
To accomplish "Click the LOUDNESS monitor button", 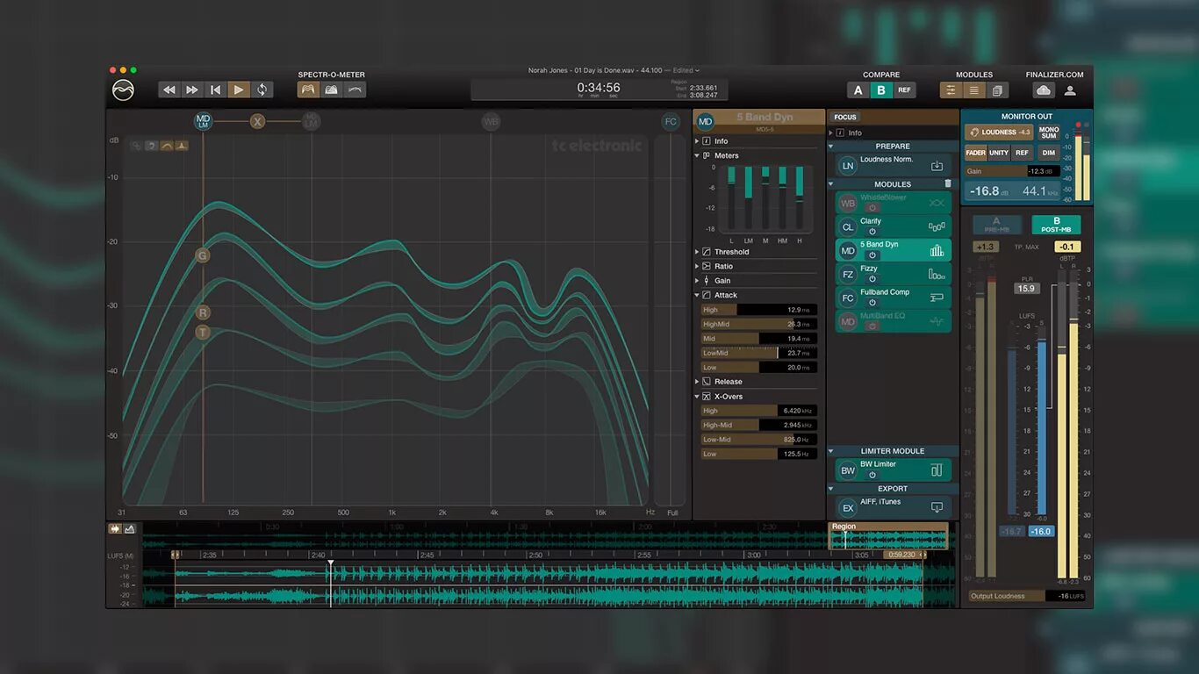I will [999, 133].
